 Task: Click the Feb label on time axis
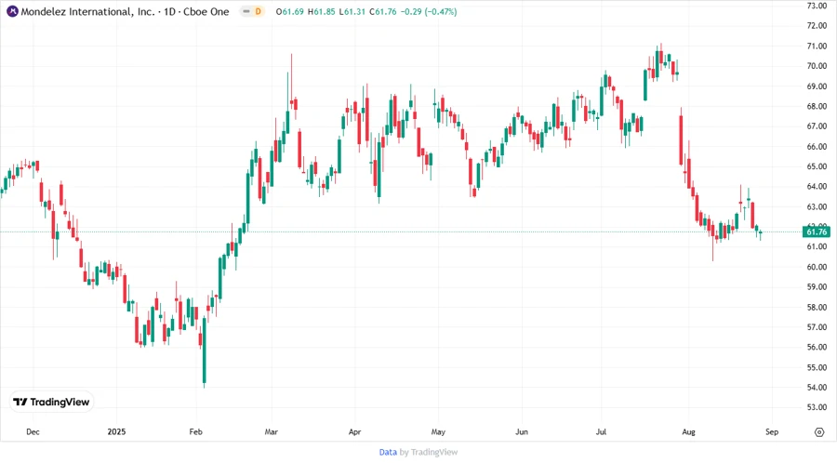196,431
